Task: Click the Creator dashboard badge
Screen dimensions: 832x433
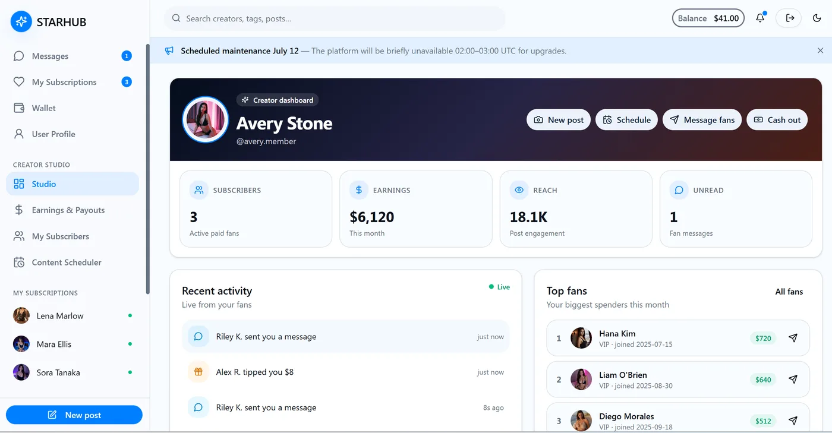Action: (x=278, y=100)
